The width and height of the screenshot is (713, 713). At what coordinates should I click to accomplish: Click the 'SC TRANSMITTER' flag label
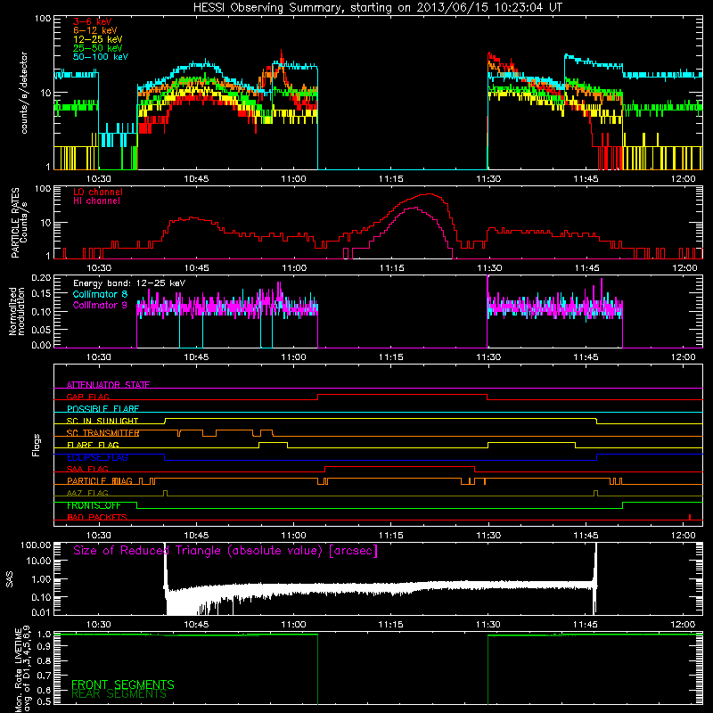click(102, 433)
